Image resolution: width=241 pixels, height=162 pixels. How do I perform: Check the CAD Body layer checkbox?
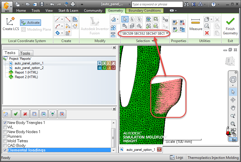(x=5, y=145)
